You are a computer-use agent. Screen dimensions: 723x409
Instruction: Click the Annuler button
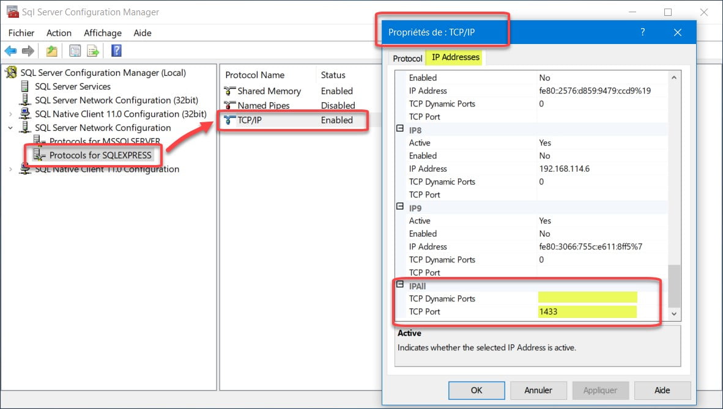point(538,390)
